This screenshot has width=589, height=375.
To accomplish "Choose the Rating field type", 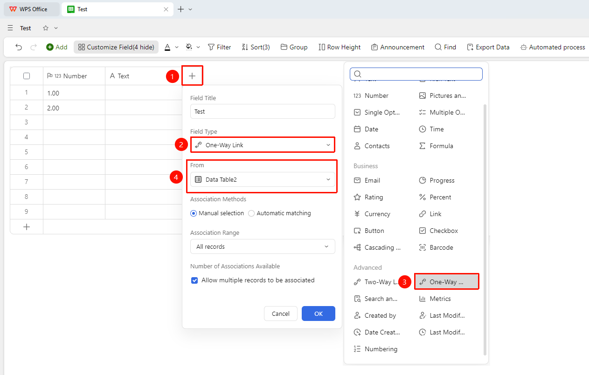I will pyautogui.click(x=368, y=197).
